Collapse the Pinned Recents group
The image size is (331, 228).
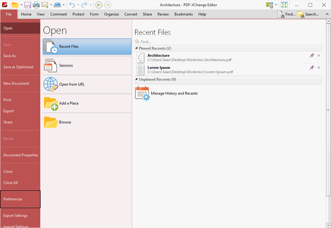click(x=136, y=48)
